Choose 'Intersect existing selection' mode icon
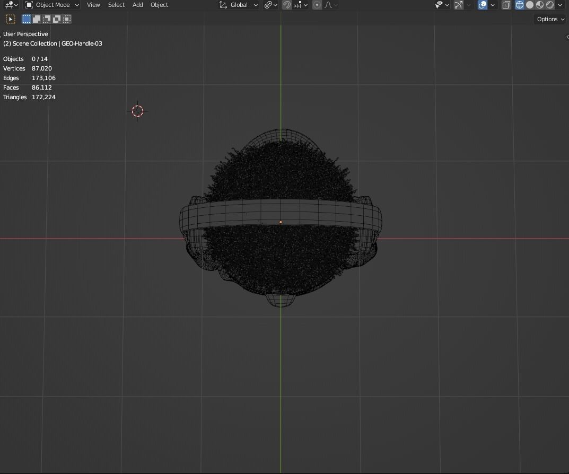 pos(67,19)
